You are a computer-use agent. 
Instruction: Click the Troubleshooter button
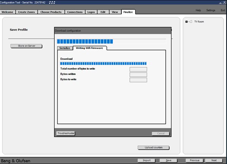(66, 133)
